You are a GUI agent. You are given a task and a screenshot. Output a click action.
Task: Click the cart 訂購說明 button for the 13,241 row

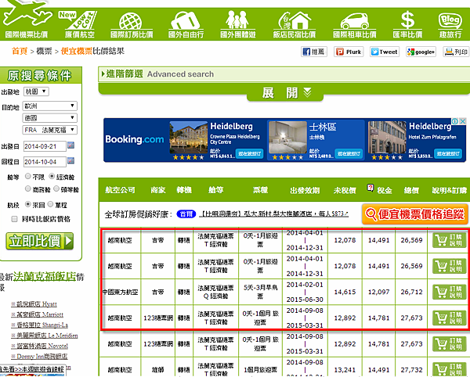pos(450,369)
